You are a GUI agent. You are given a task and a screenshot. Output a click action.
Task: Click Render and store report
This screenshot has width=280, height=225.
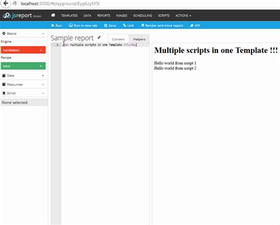click(162, 25)
